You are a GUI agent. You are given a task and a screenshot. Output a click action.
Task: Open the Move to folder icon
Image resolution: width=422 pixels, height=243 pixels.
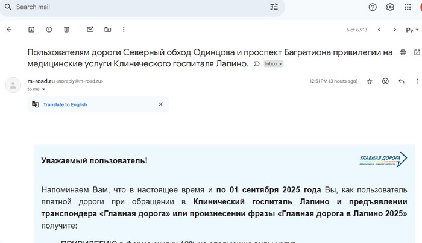pyautogui.click(x=108, y=30)
